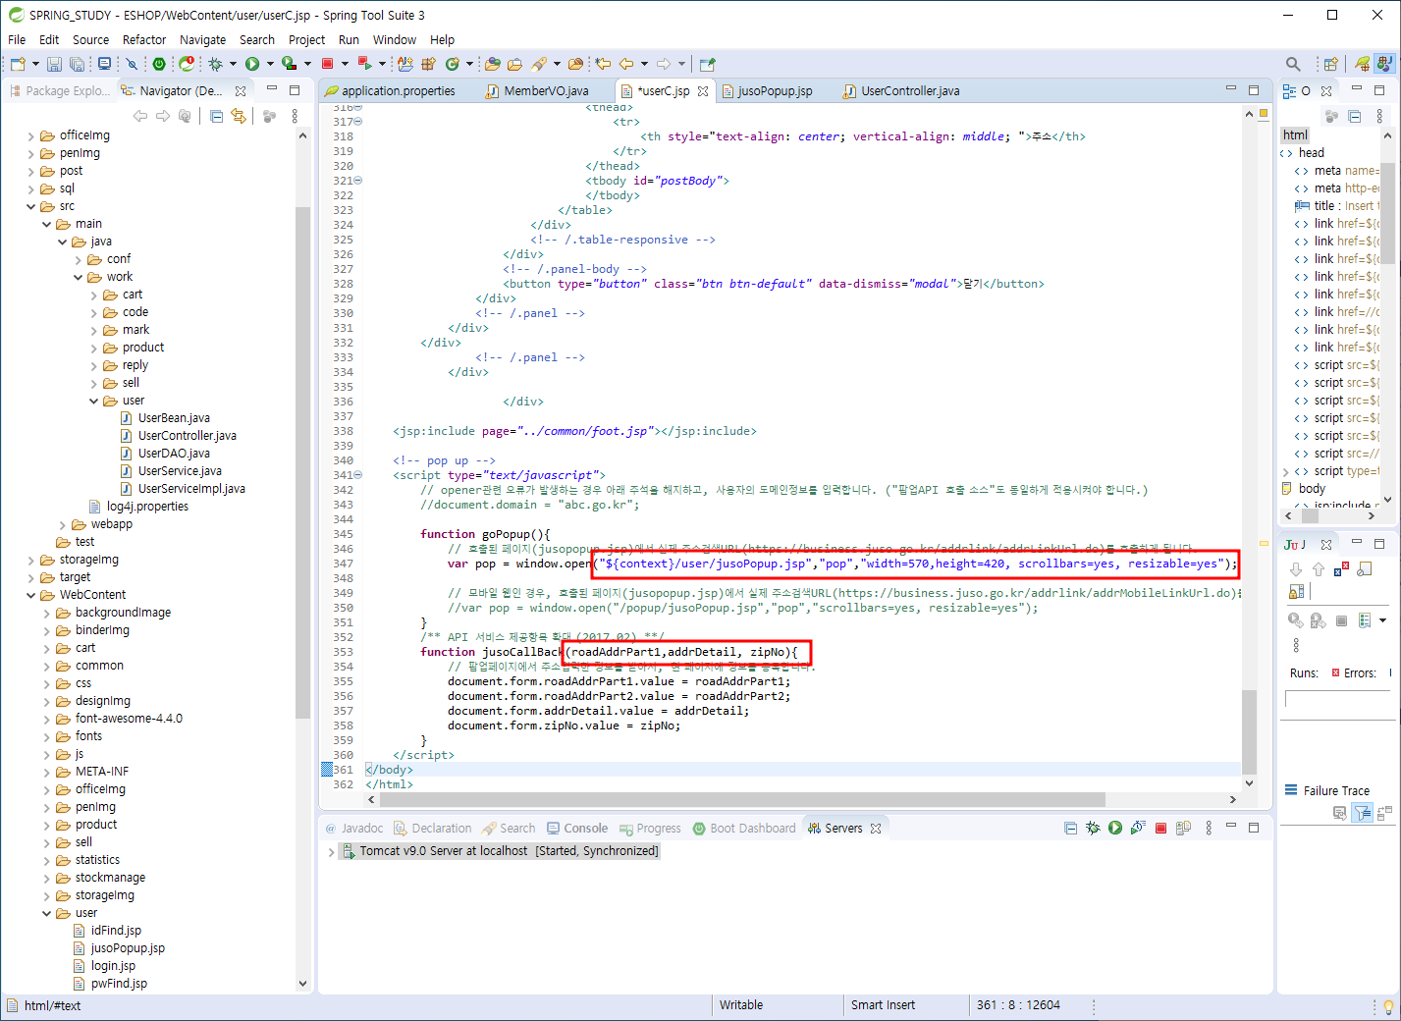Switch to the Spring perspective leaf icon
The image size is (1401, 1021).
1362,64
